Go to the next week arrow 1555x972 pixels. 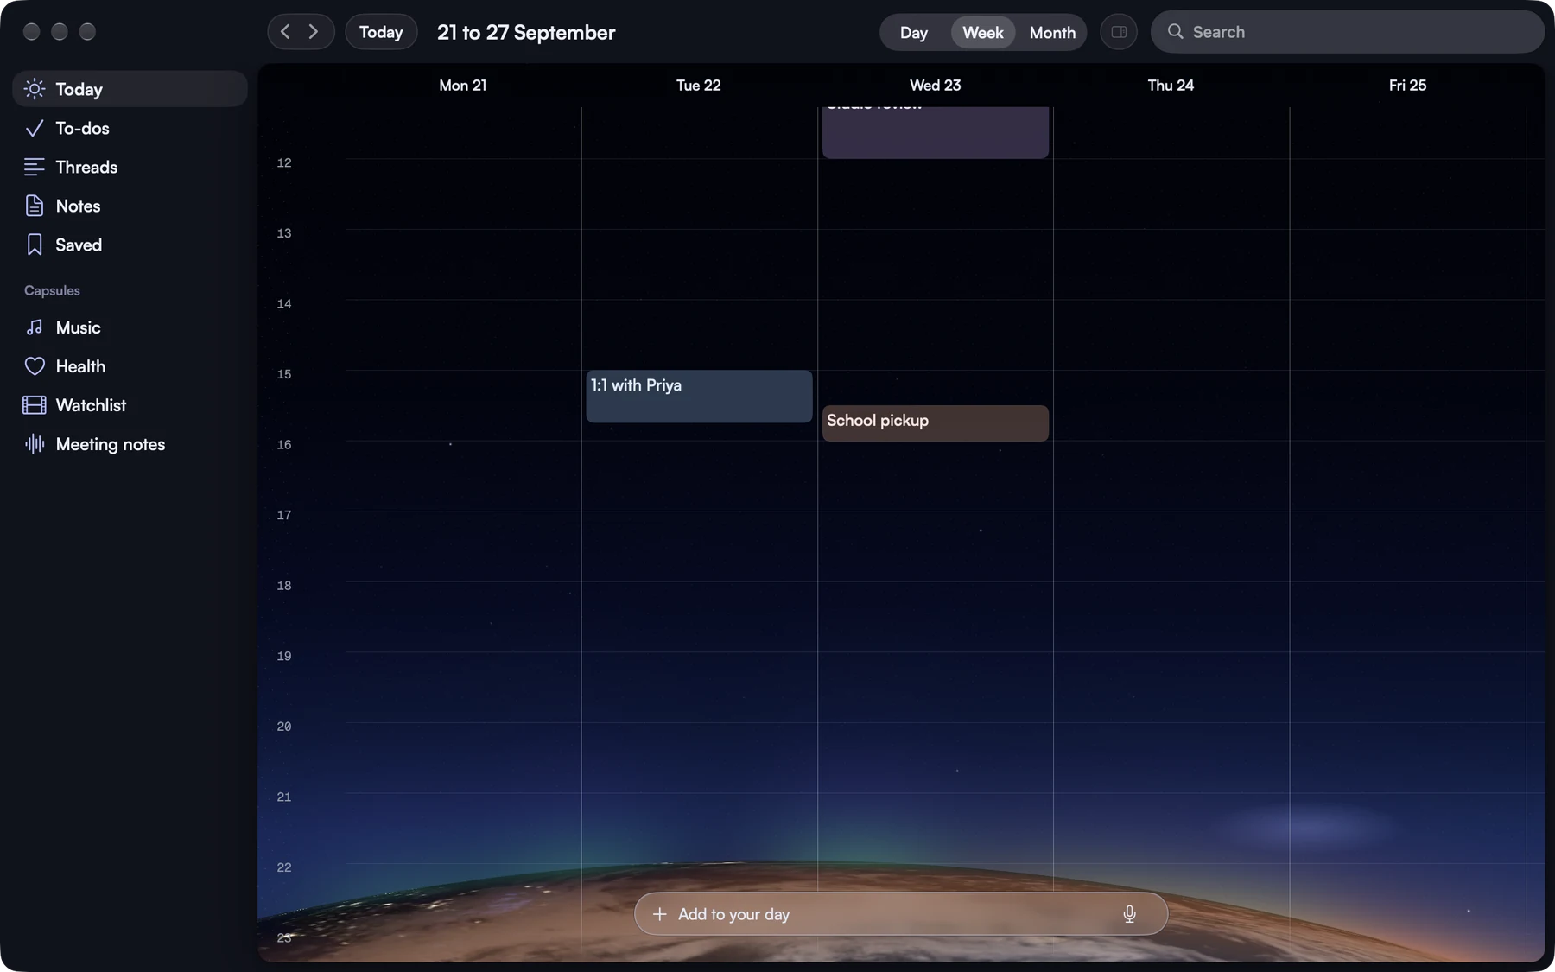pyautogui.click(x=314, y=32)
